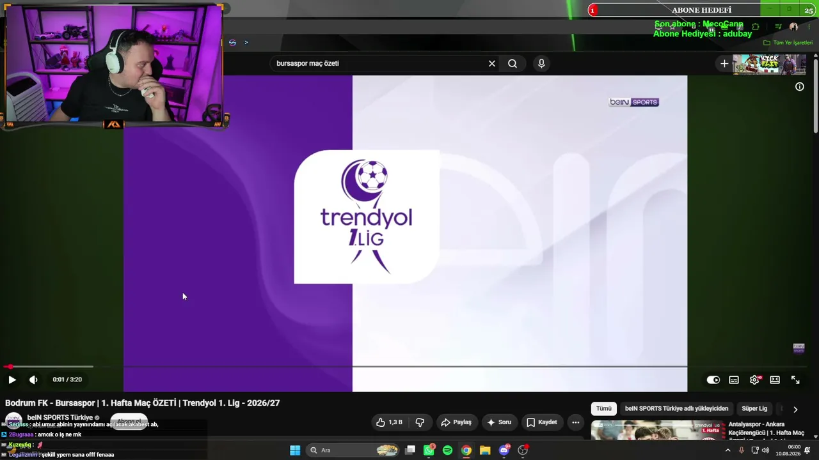
Task: Turn on subtitles in the player
Action: [x=734, y=379]
